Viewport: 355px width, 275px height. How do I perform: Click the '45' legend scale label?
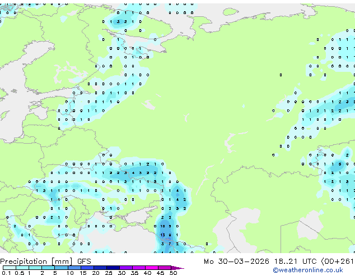coord(160,273)
